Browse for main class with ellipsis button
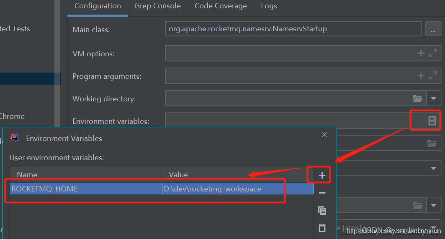Viewport: 445px width, 239px height. coord(433,29)
